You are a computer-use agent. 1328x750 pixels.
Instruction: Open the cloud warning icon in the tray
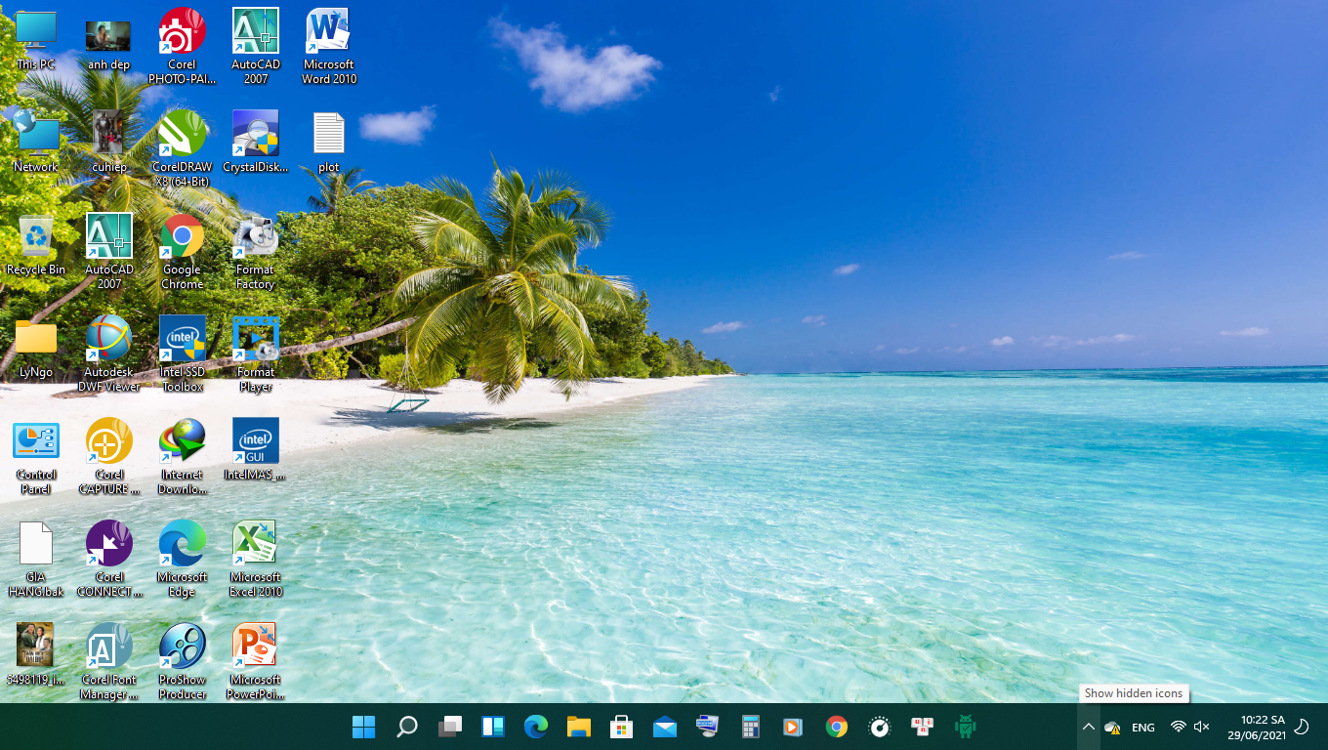(1112, 728)
